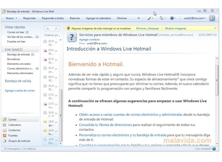
Task: Open the Nuevo dropdown arrow
Action: click(x=16, y=18)
